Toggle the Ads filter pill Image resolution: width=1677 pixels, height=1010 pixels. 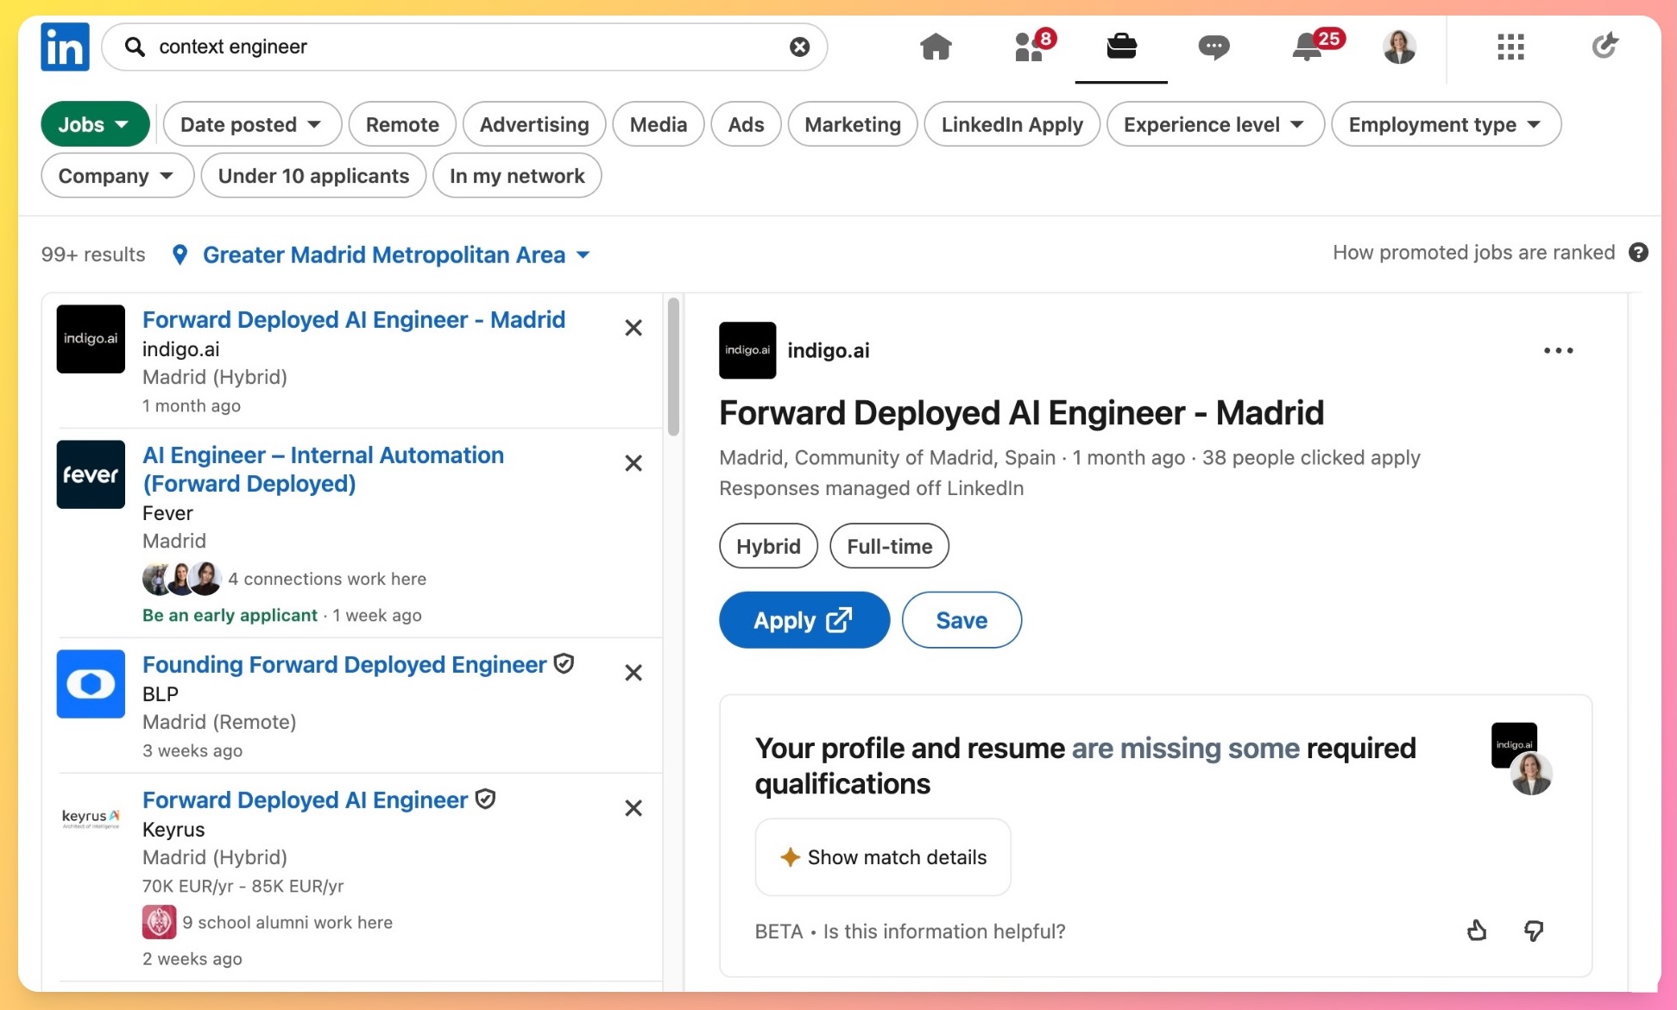[746, 124]
